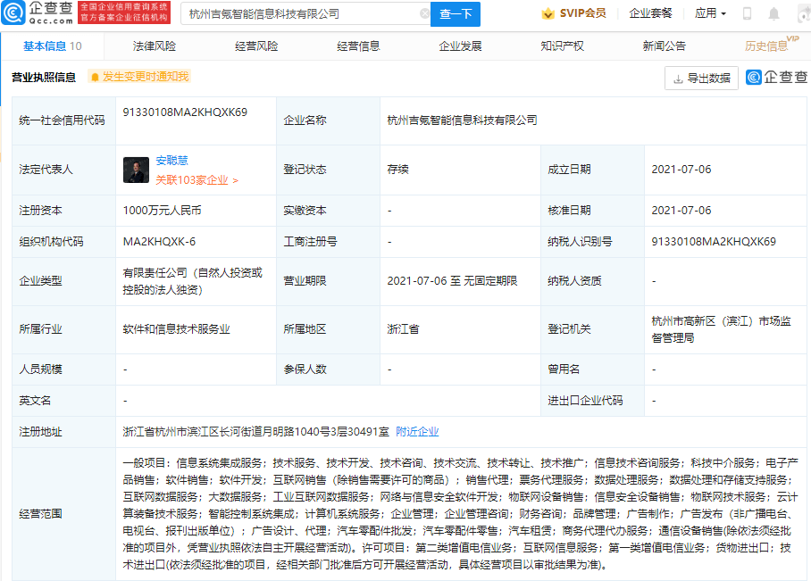Click 导出数据 export button
811x581 pixels.
click(x=701, y=79)
